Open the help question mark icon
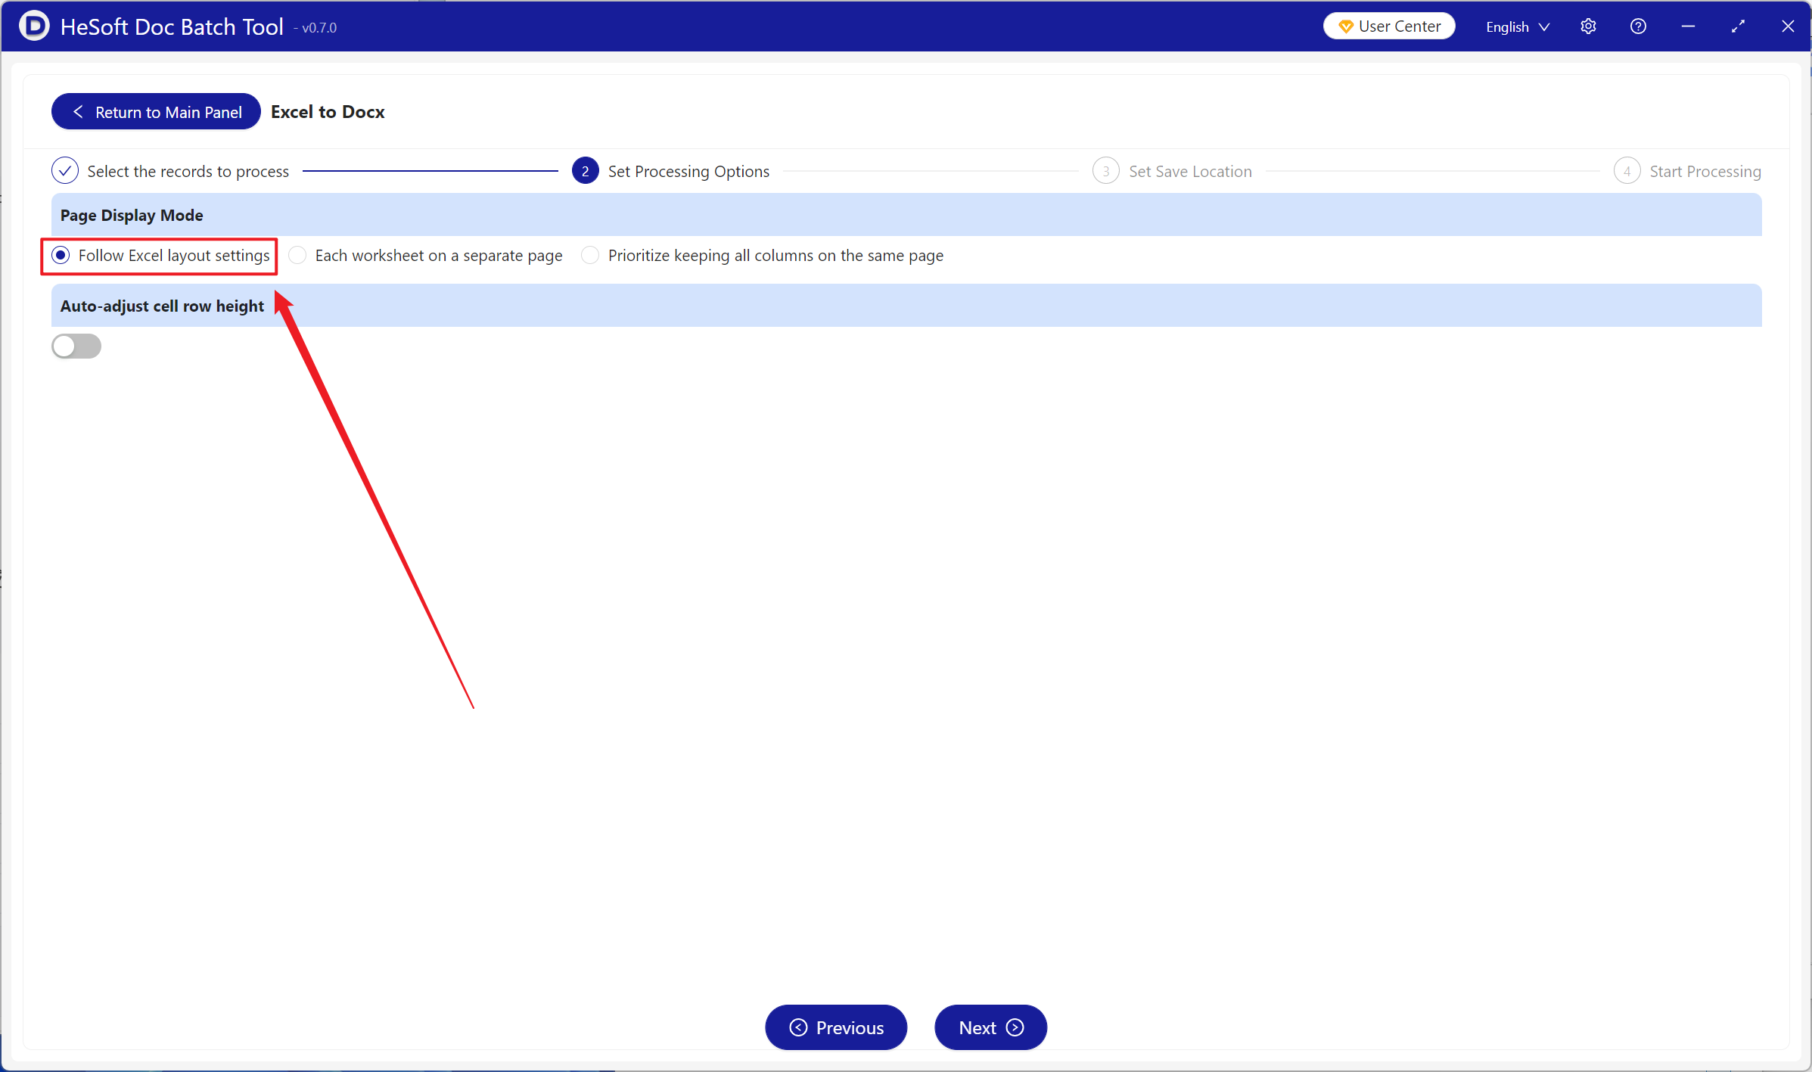 1638,26
